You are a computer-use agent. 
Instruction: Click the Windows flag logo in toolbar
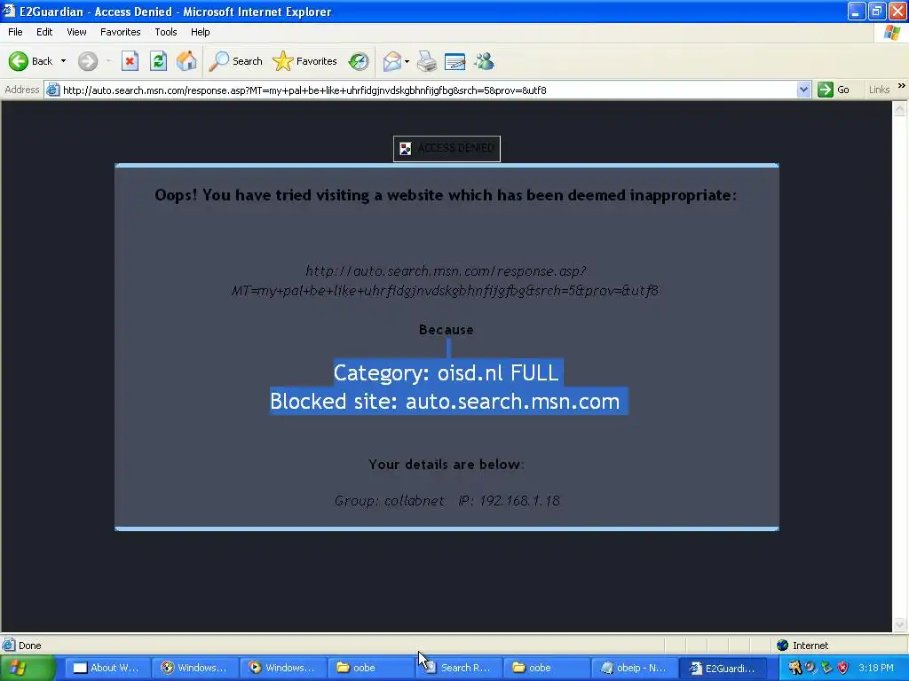pos(891,33)
